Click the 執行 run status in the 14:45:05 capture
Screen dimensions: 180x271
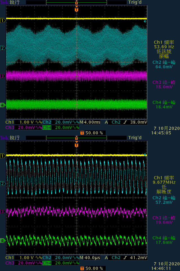coord(14,3)
